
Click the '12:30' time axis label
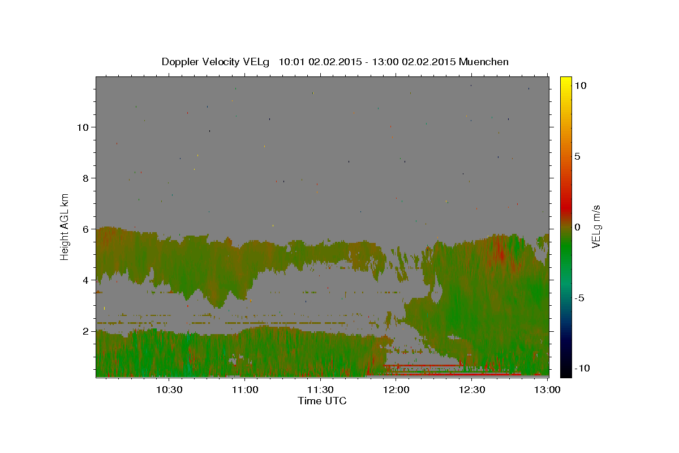pyautogui.click(x=471, y=390)
